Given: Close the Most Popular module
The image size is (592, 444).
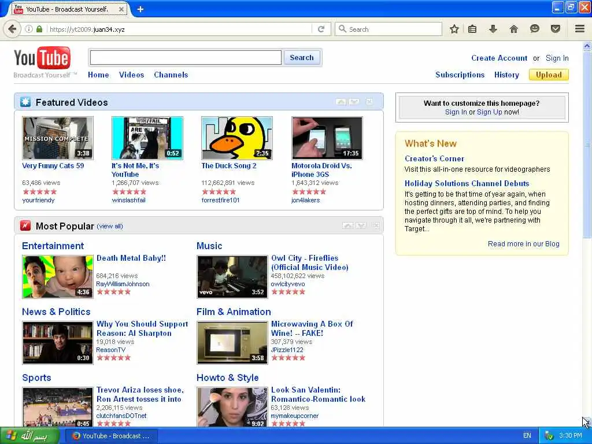Looking at the screenshot, I should 376,225.
